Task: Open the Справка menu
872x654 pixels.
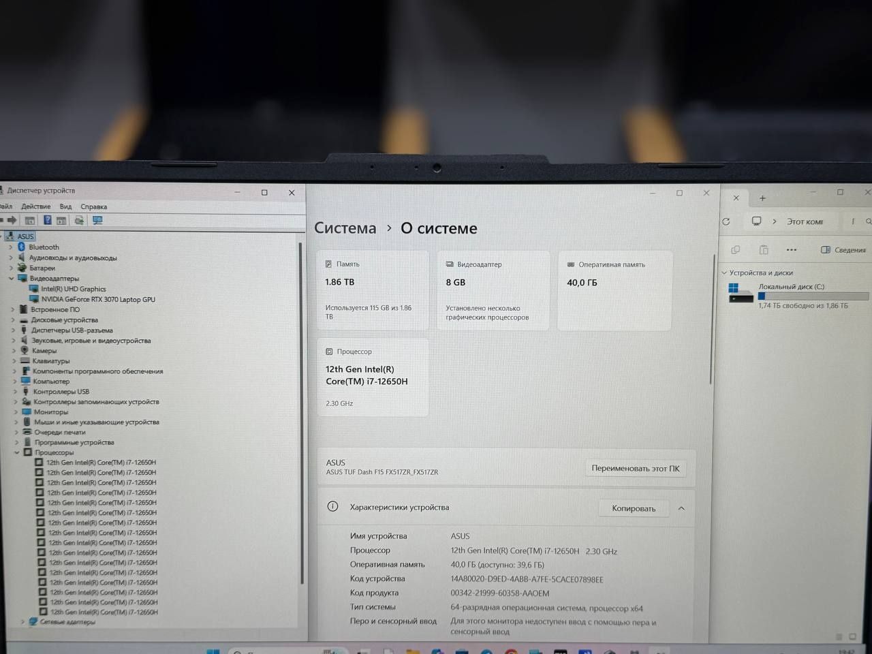Action: (x=93, y=206)
